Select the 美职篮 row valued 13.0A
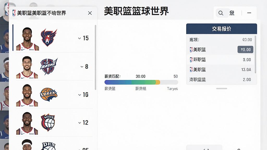267x150 pixels. (x=220, y=70)
